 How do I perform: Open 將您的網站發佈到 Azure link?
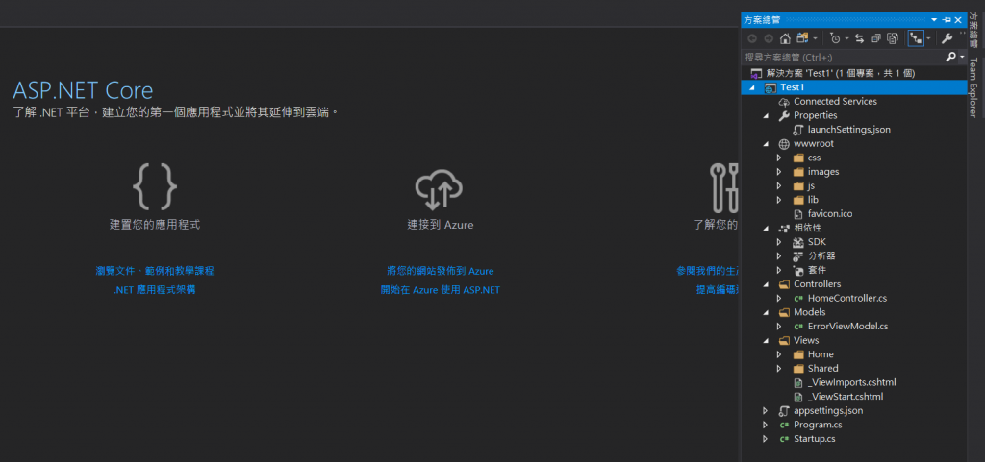tap(441, 271)
